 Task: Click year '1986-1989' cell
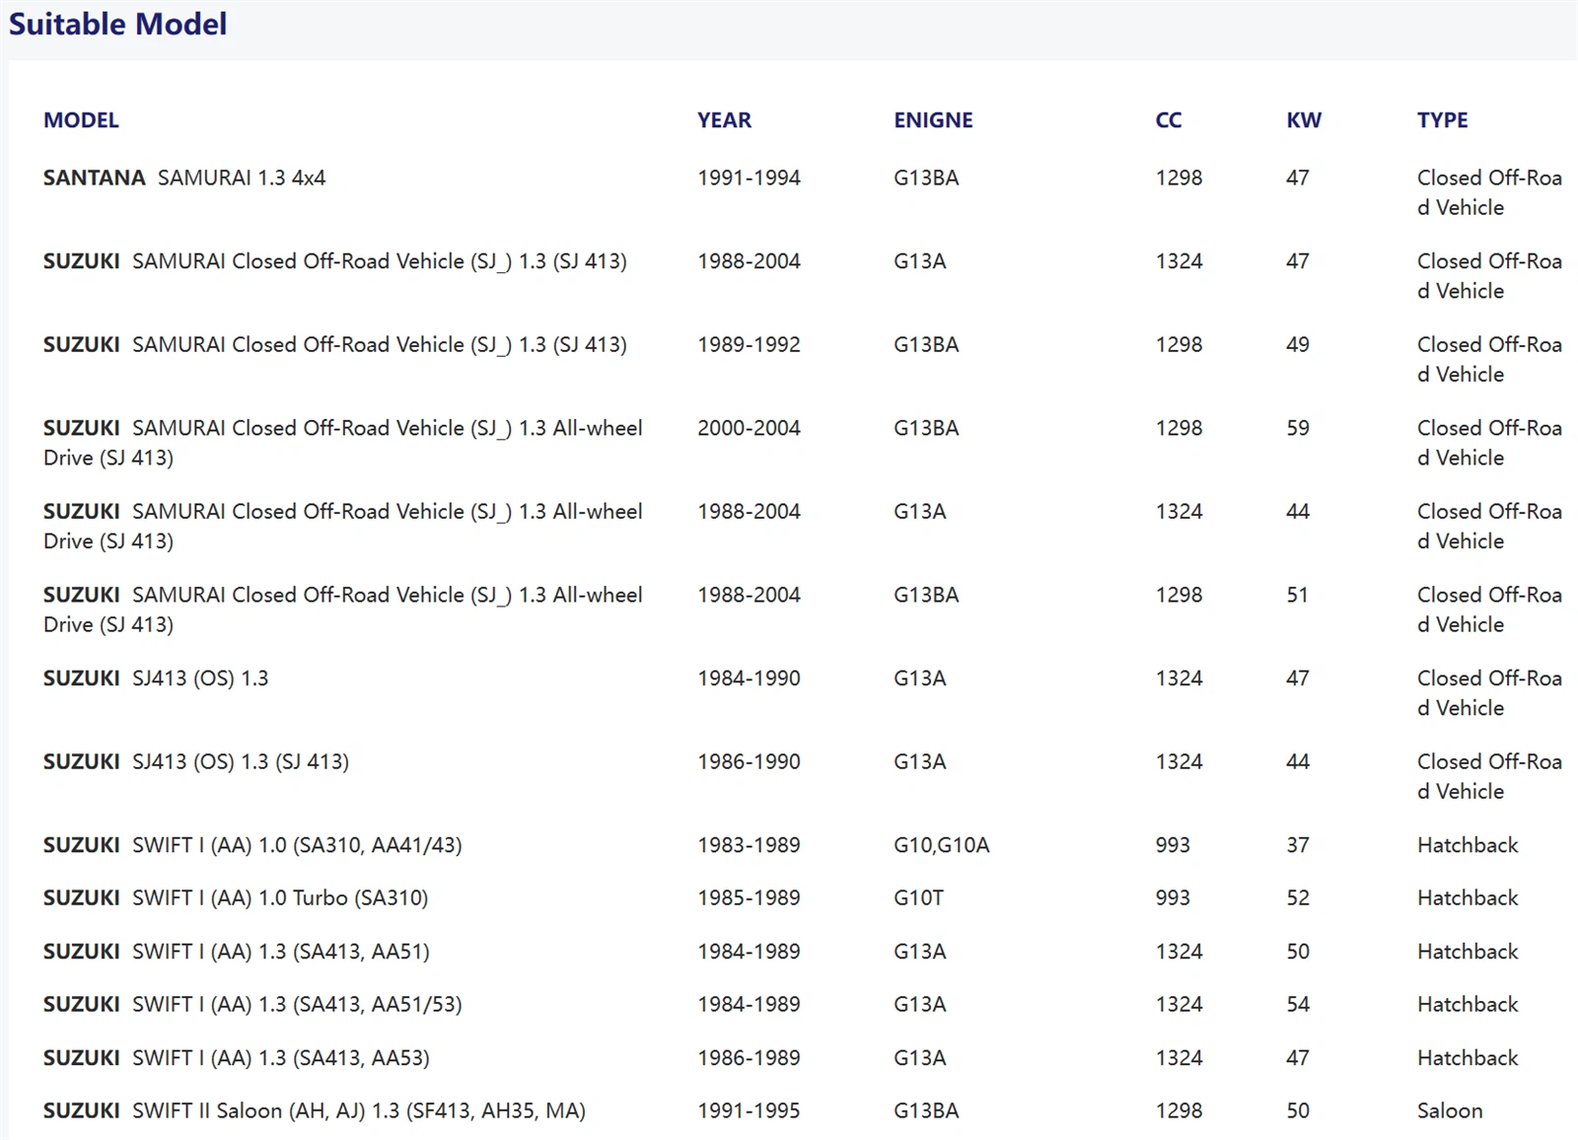click(749, 1058)
